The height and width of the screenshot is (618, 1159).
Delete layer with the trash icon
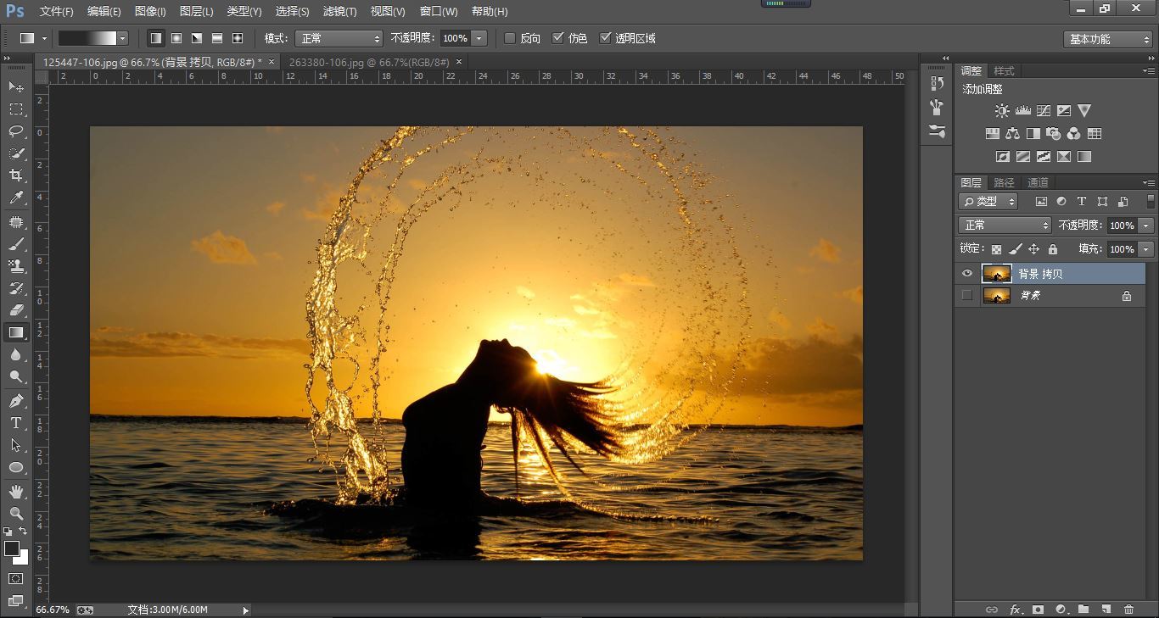tap(1128, 609)
